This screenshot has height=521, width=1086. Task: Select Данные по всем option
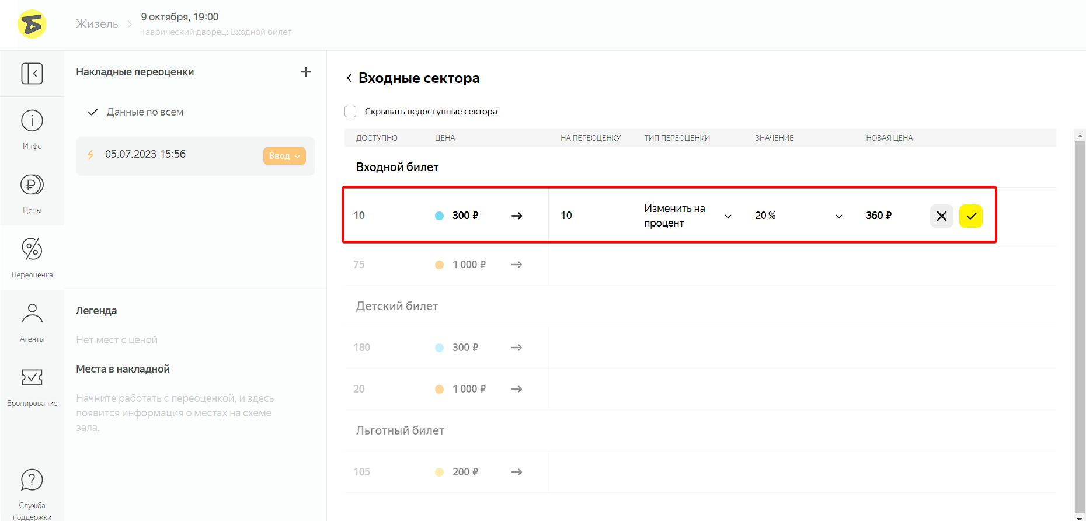pos(145,112)
